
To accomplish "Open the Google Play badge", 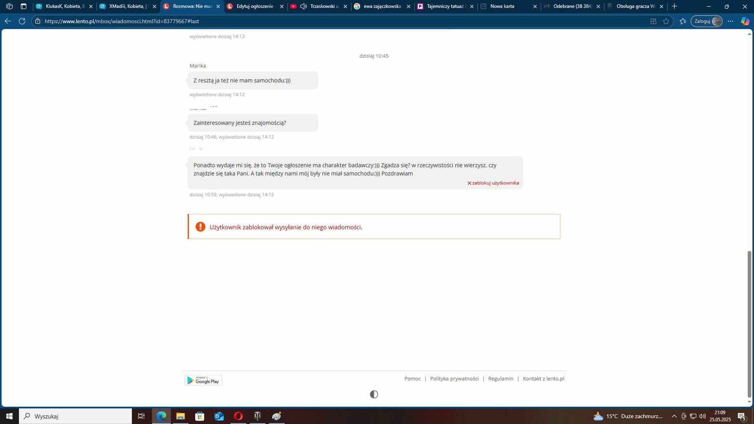I will (x=203, y=381).
